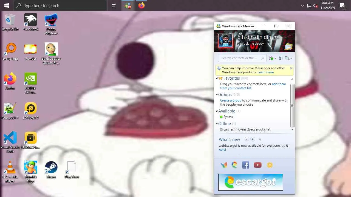
Task: Select the Powder desktop shortcut
Action: click(x=31, y=52)
